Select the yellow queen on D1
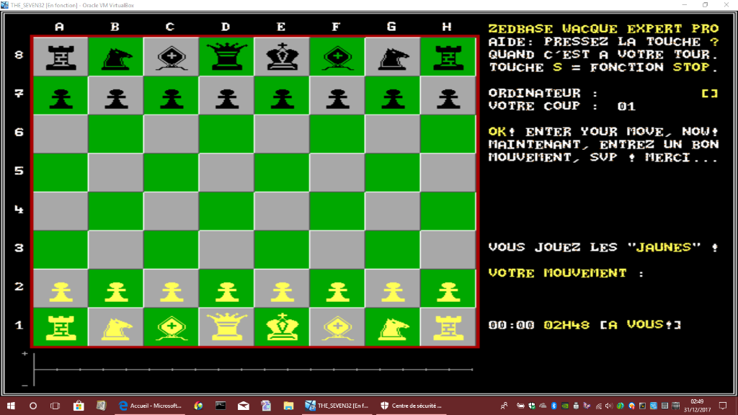The image size is (738, 415). coord(226,327)
